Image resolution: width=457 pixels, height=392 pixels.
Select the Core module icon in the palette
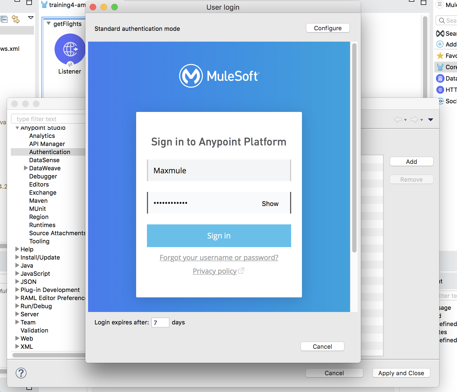(x=440, y=67)
